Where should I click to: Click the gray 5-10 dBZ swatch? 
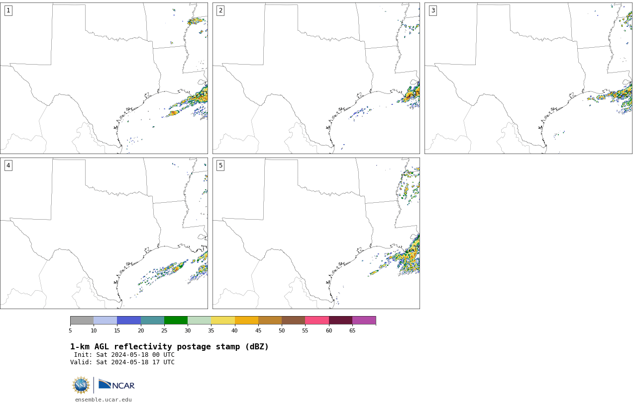pyautogui.click(x=82, y=320)
